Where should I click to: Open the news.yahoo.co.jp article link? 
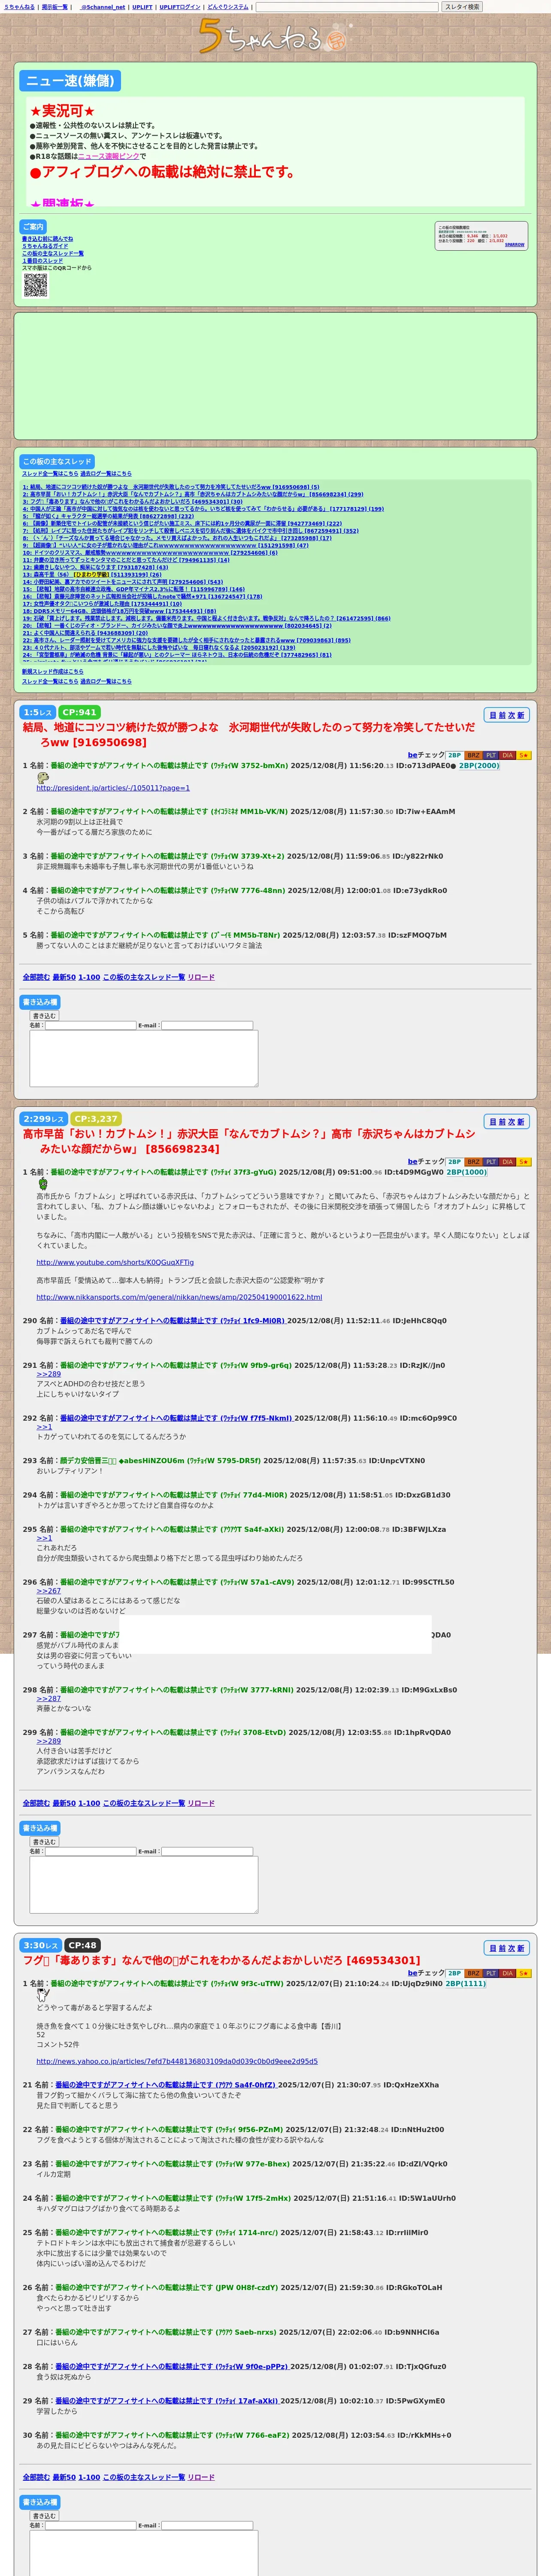point(177,2061)
